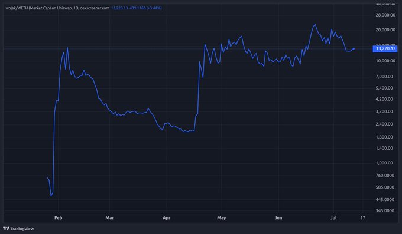Click the 1,000.00 price axis label
Viewport: 402px width, 234px height.
click(384, 163)
